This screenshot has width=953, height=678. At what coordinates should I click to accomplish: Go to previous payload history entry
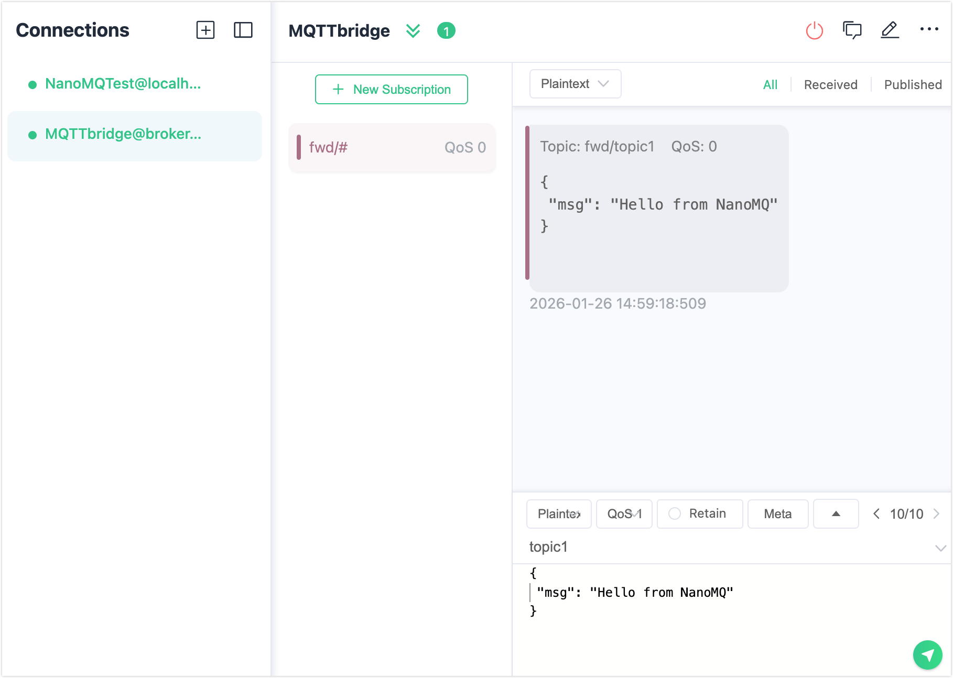pyautogui.click(x=876, y=513)
